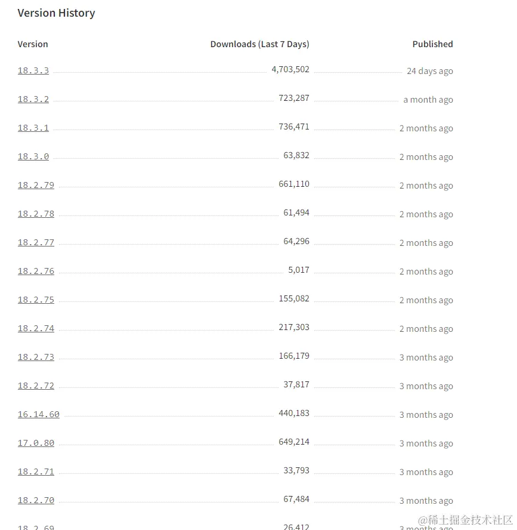Viewport: 517px width, 530px height.
Task: Open version 18.3.2 link
Action: click(33, 99)
